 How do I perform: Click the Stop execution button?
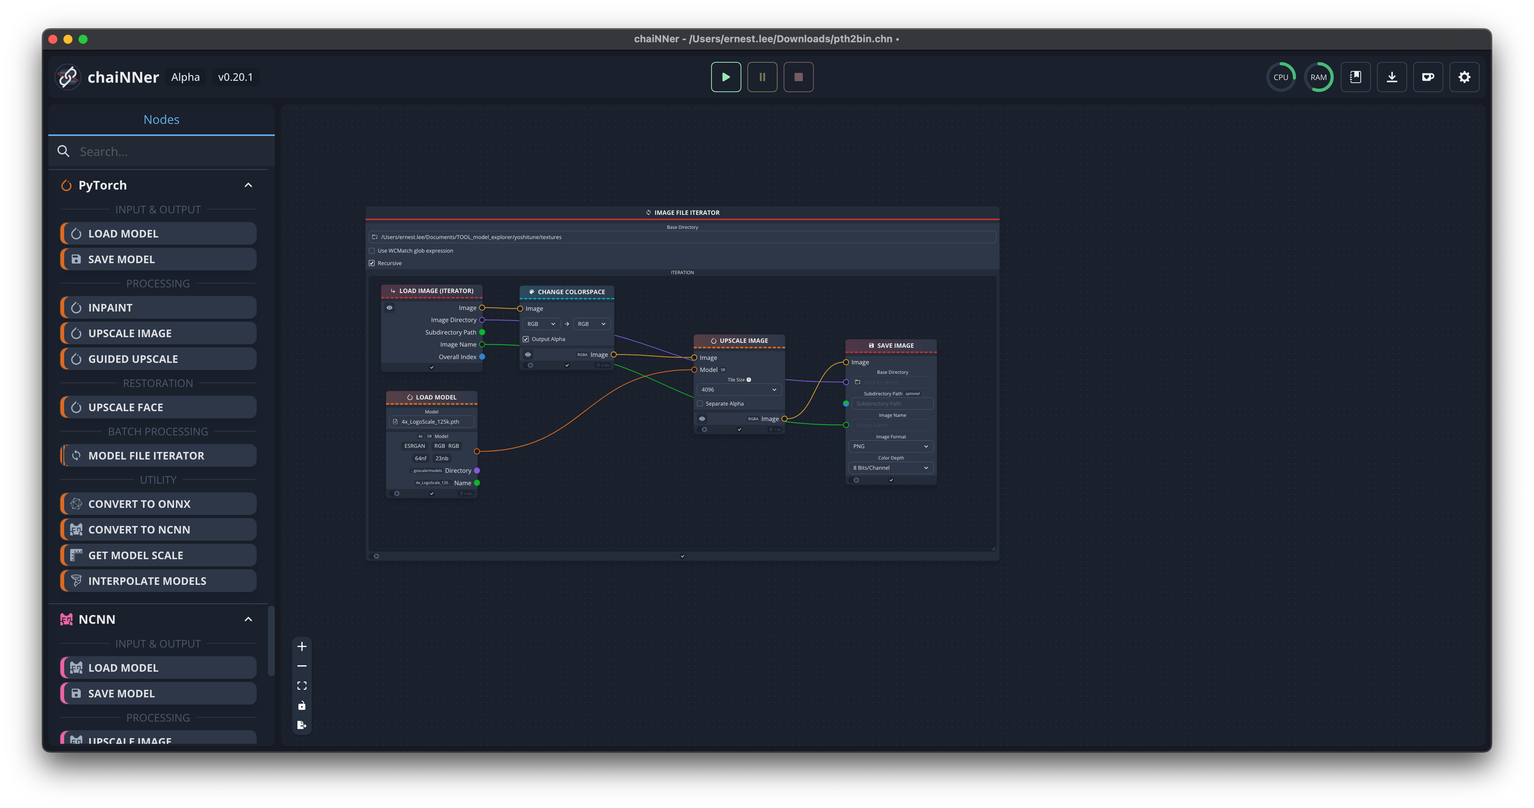pos(798,77)
